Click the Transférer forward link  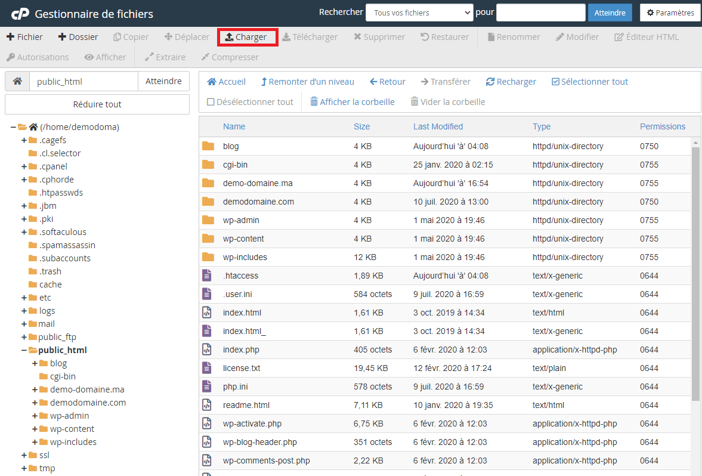pyautogui.click(x=446, y=82)
